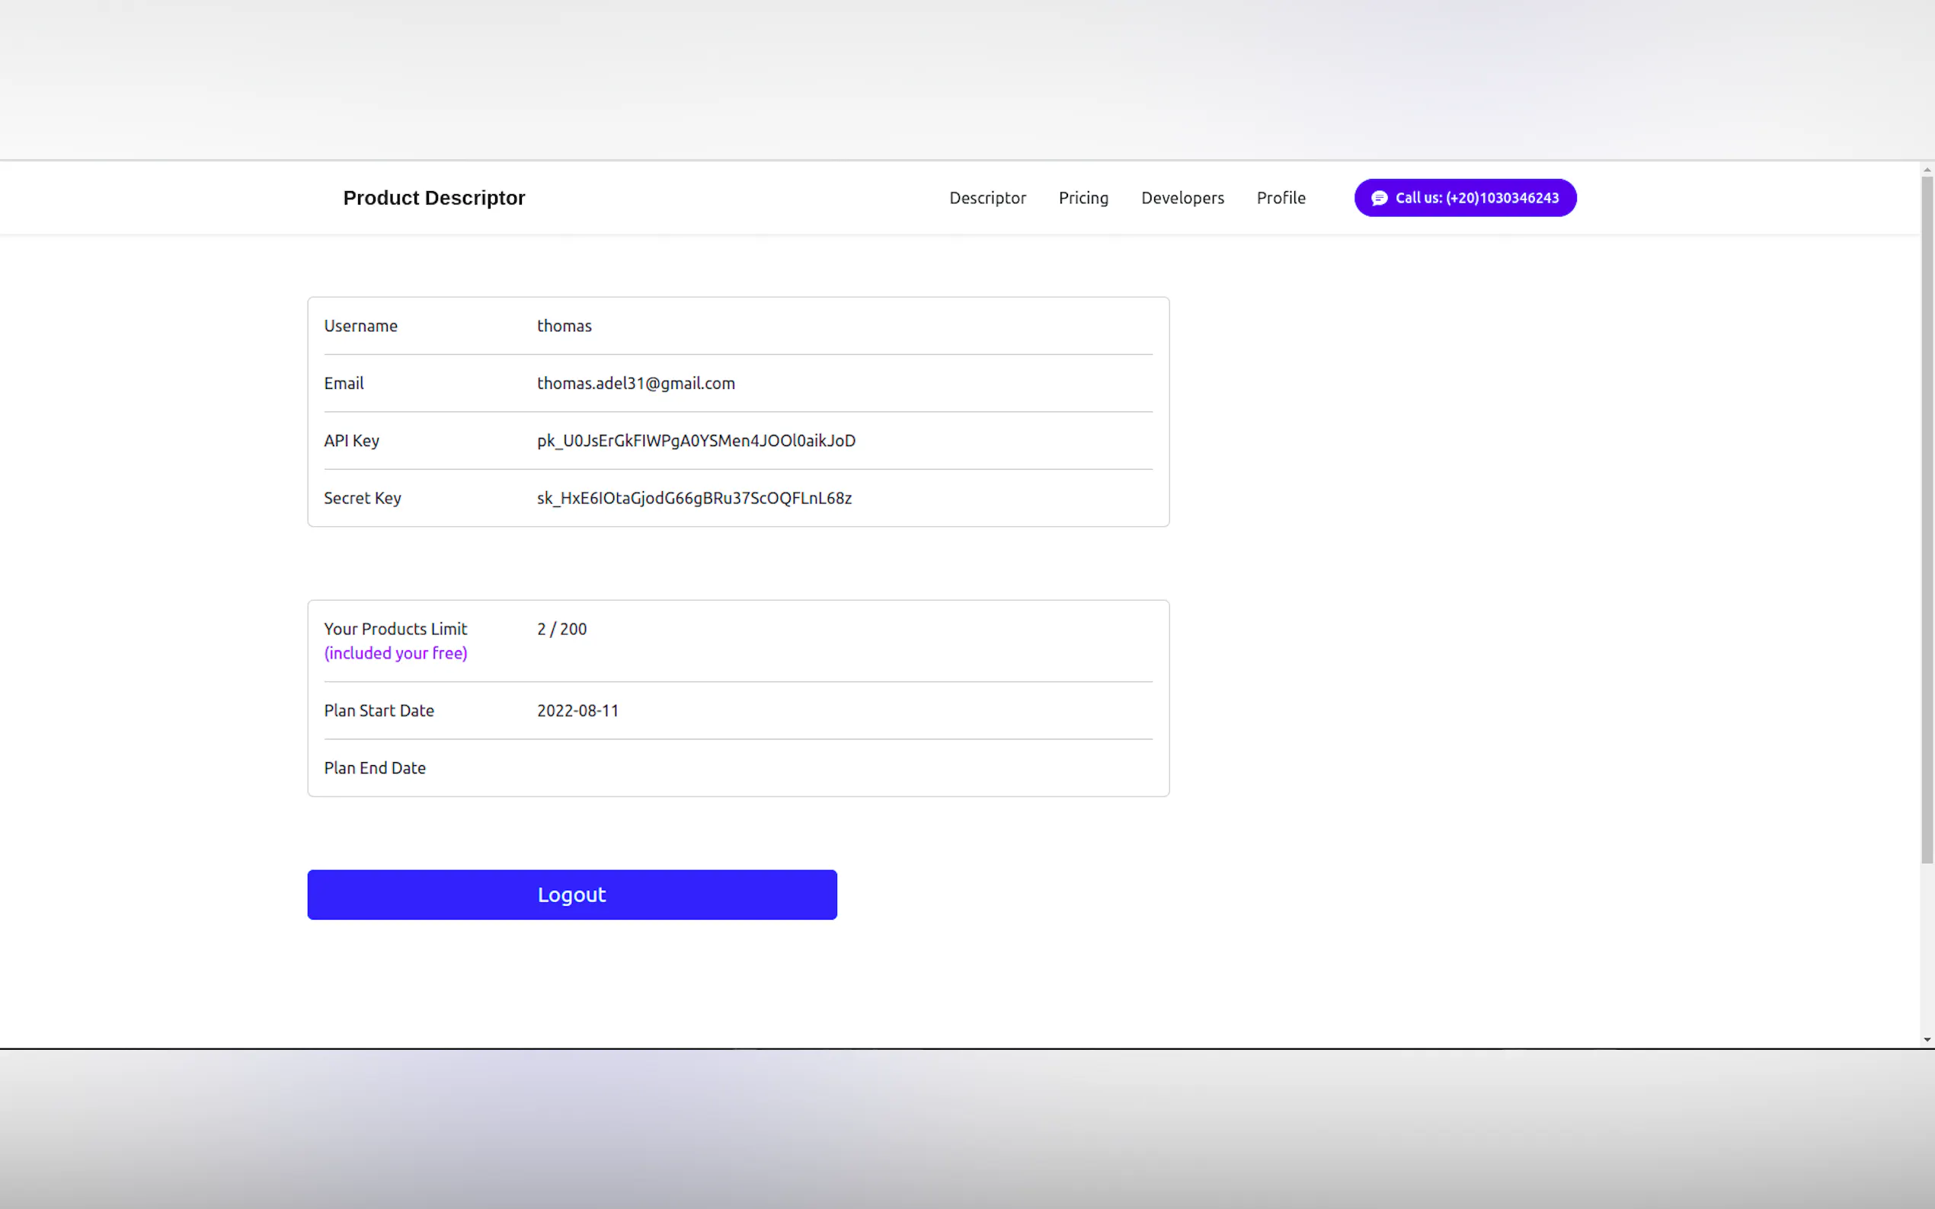Click the scrollbar up arrow
The height and width of the screenshot is (1209, 1935).
(1927, 170)
